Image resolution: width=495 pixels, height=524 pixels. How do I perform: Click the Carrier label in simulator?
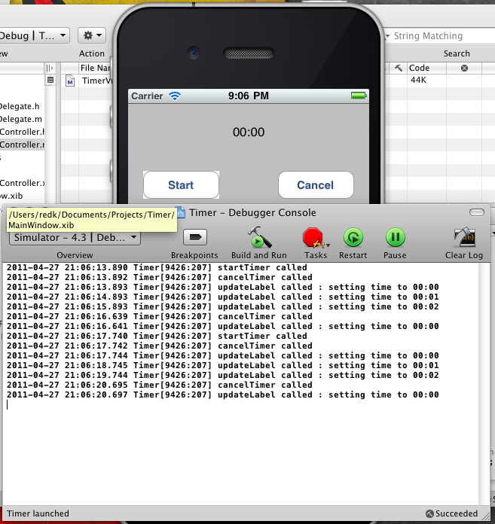pyautogui.click(x=147, y=96)
